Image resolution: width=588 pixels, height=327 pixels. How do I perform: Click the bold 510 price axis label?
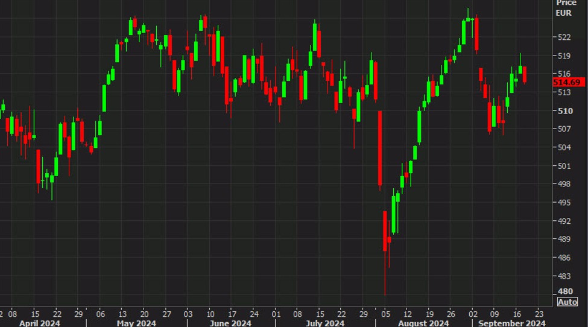click(x=565, y=111)
